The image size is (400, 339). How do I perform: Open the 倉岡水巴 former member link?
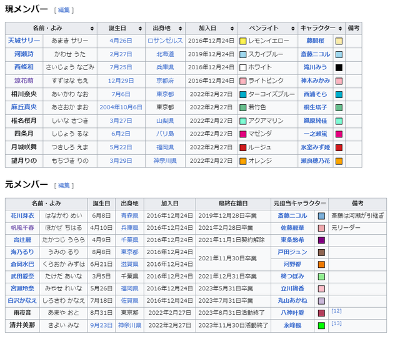click(x=22, y=264)
